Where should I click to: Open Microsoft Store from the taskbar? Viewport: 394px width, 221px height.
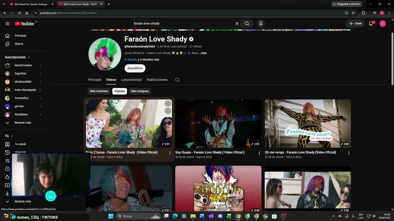pos(274,216)
